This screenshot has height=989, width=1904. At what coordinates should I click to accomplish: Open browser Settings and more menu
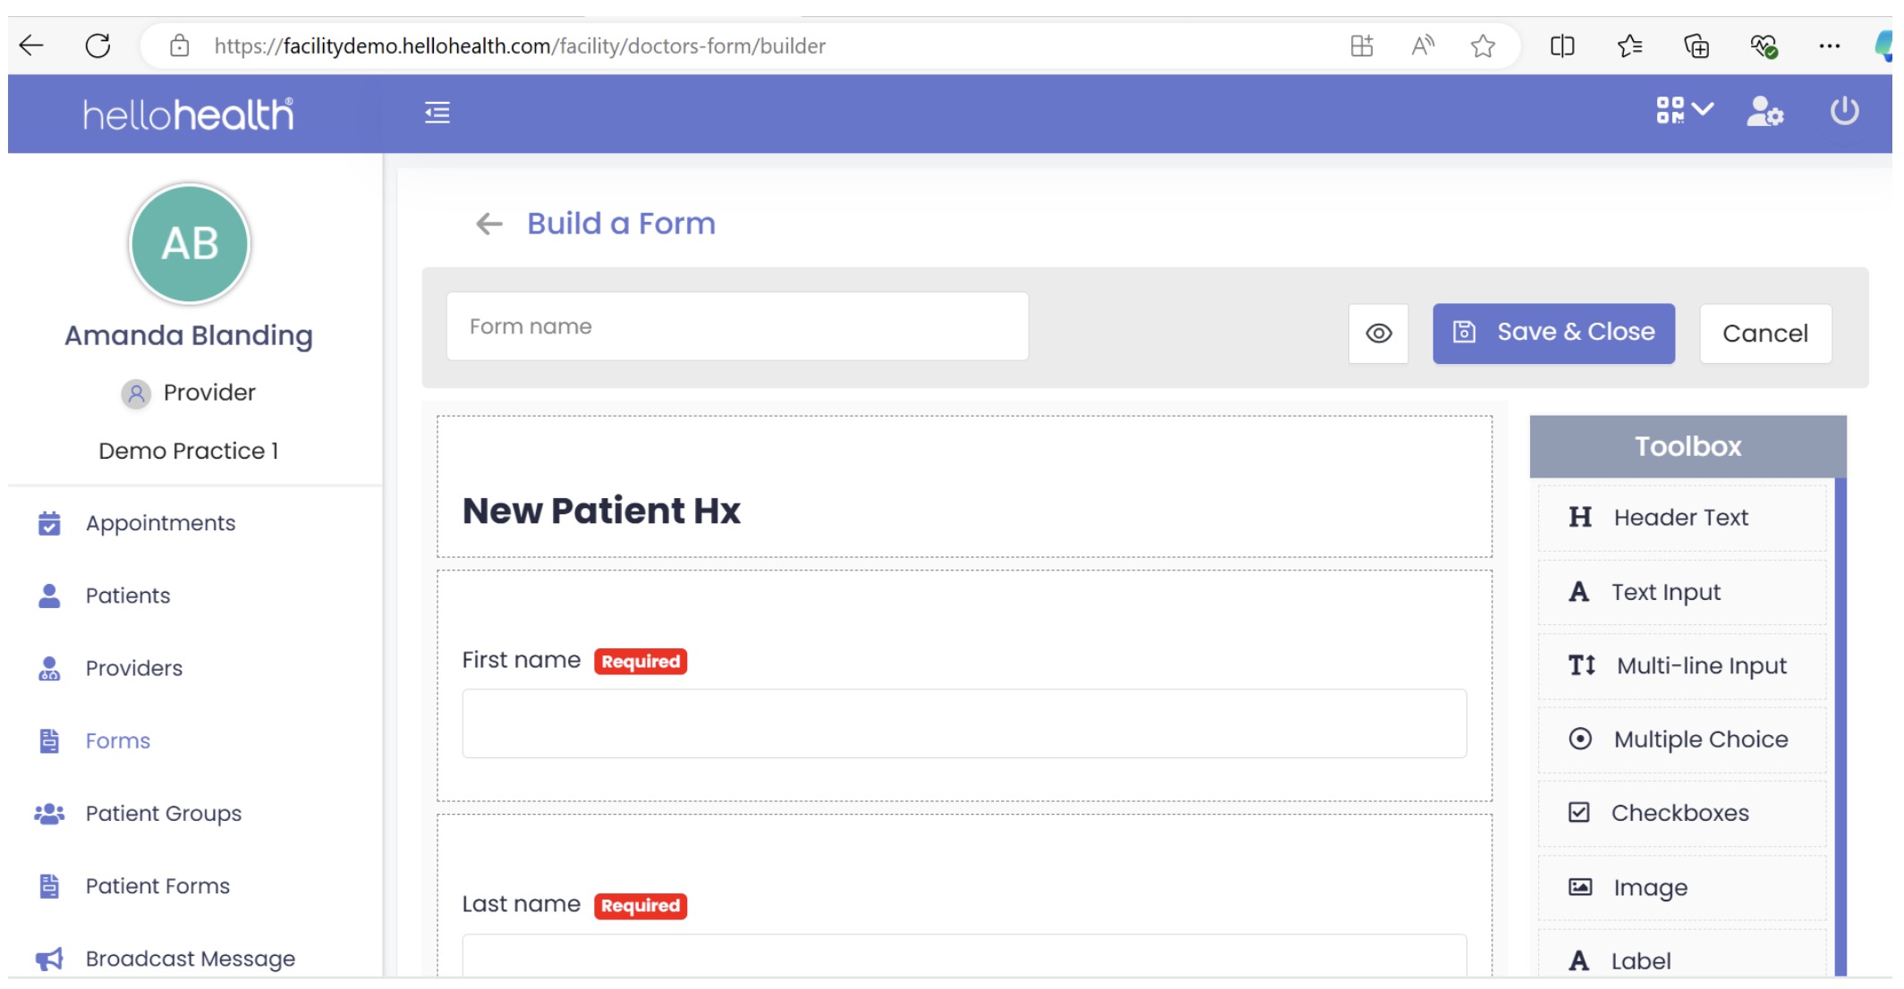[1829, 46]
